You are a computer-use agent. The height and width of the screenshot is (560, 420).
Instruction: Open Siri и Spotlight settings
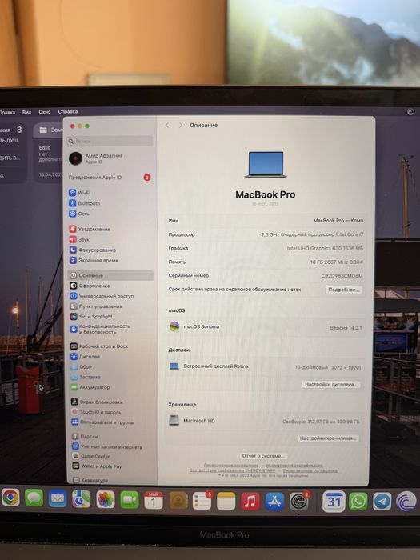[x=91, y=317]
